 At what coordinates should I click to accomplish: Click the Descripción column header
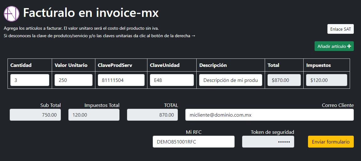213,65
